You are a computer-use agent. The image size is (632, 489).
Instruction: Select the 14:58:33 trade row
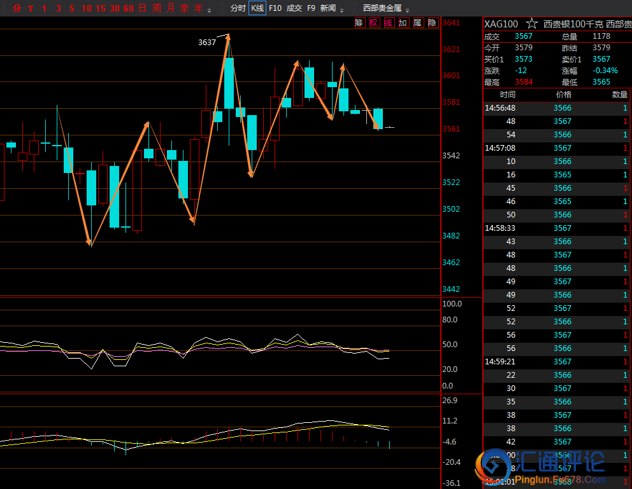coord(557,228)
